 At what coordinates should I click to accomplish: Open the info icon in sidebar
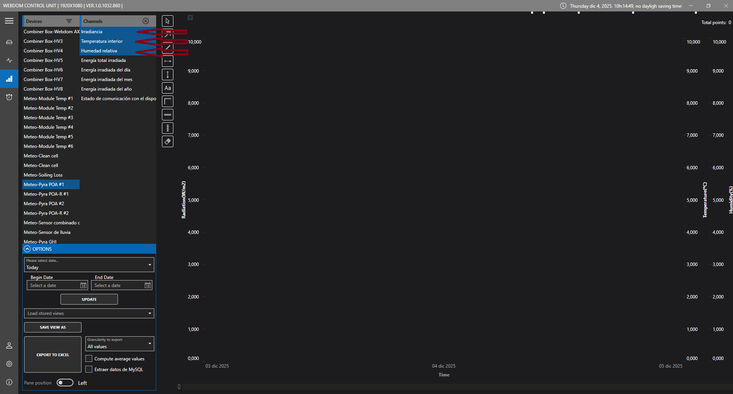pyautogui.click(x=9, y=382)
